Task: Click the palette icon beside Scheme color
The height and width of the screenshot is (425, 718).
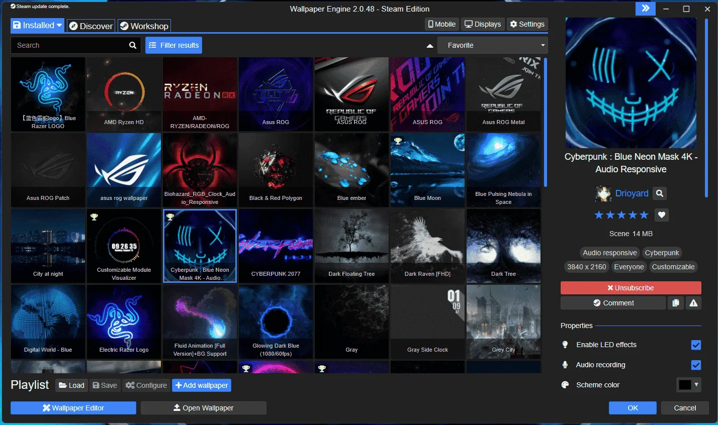Action: pos(565,385)
